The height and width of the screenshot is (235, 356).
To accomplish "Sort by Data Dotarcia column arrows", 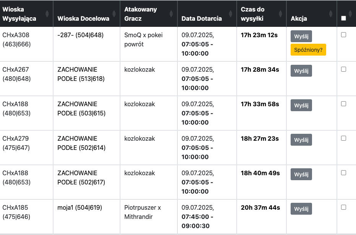I will click(231, 14).
